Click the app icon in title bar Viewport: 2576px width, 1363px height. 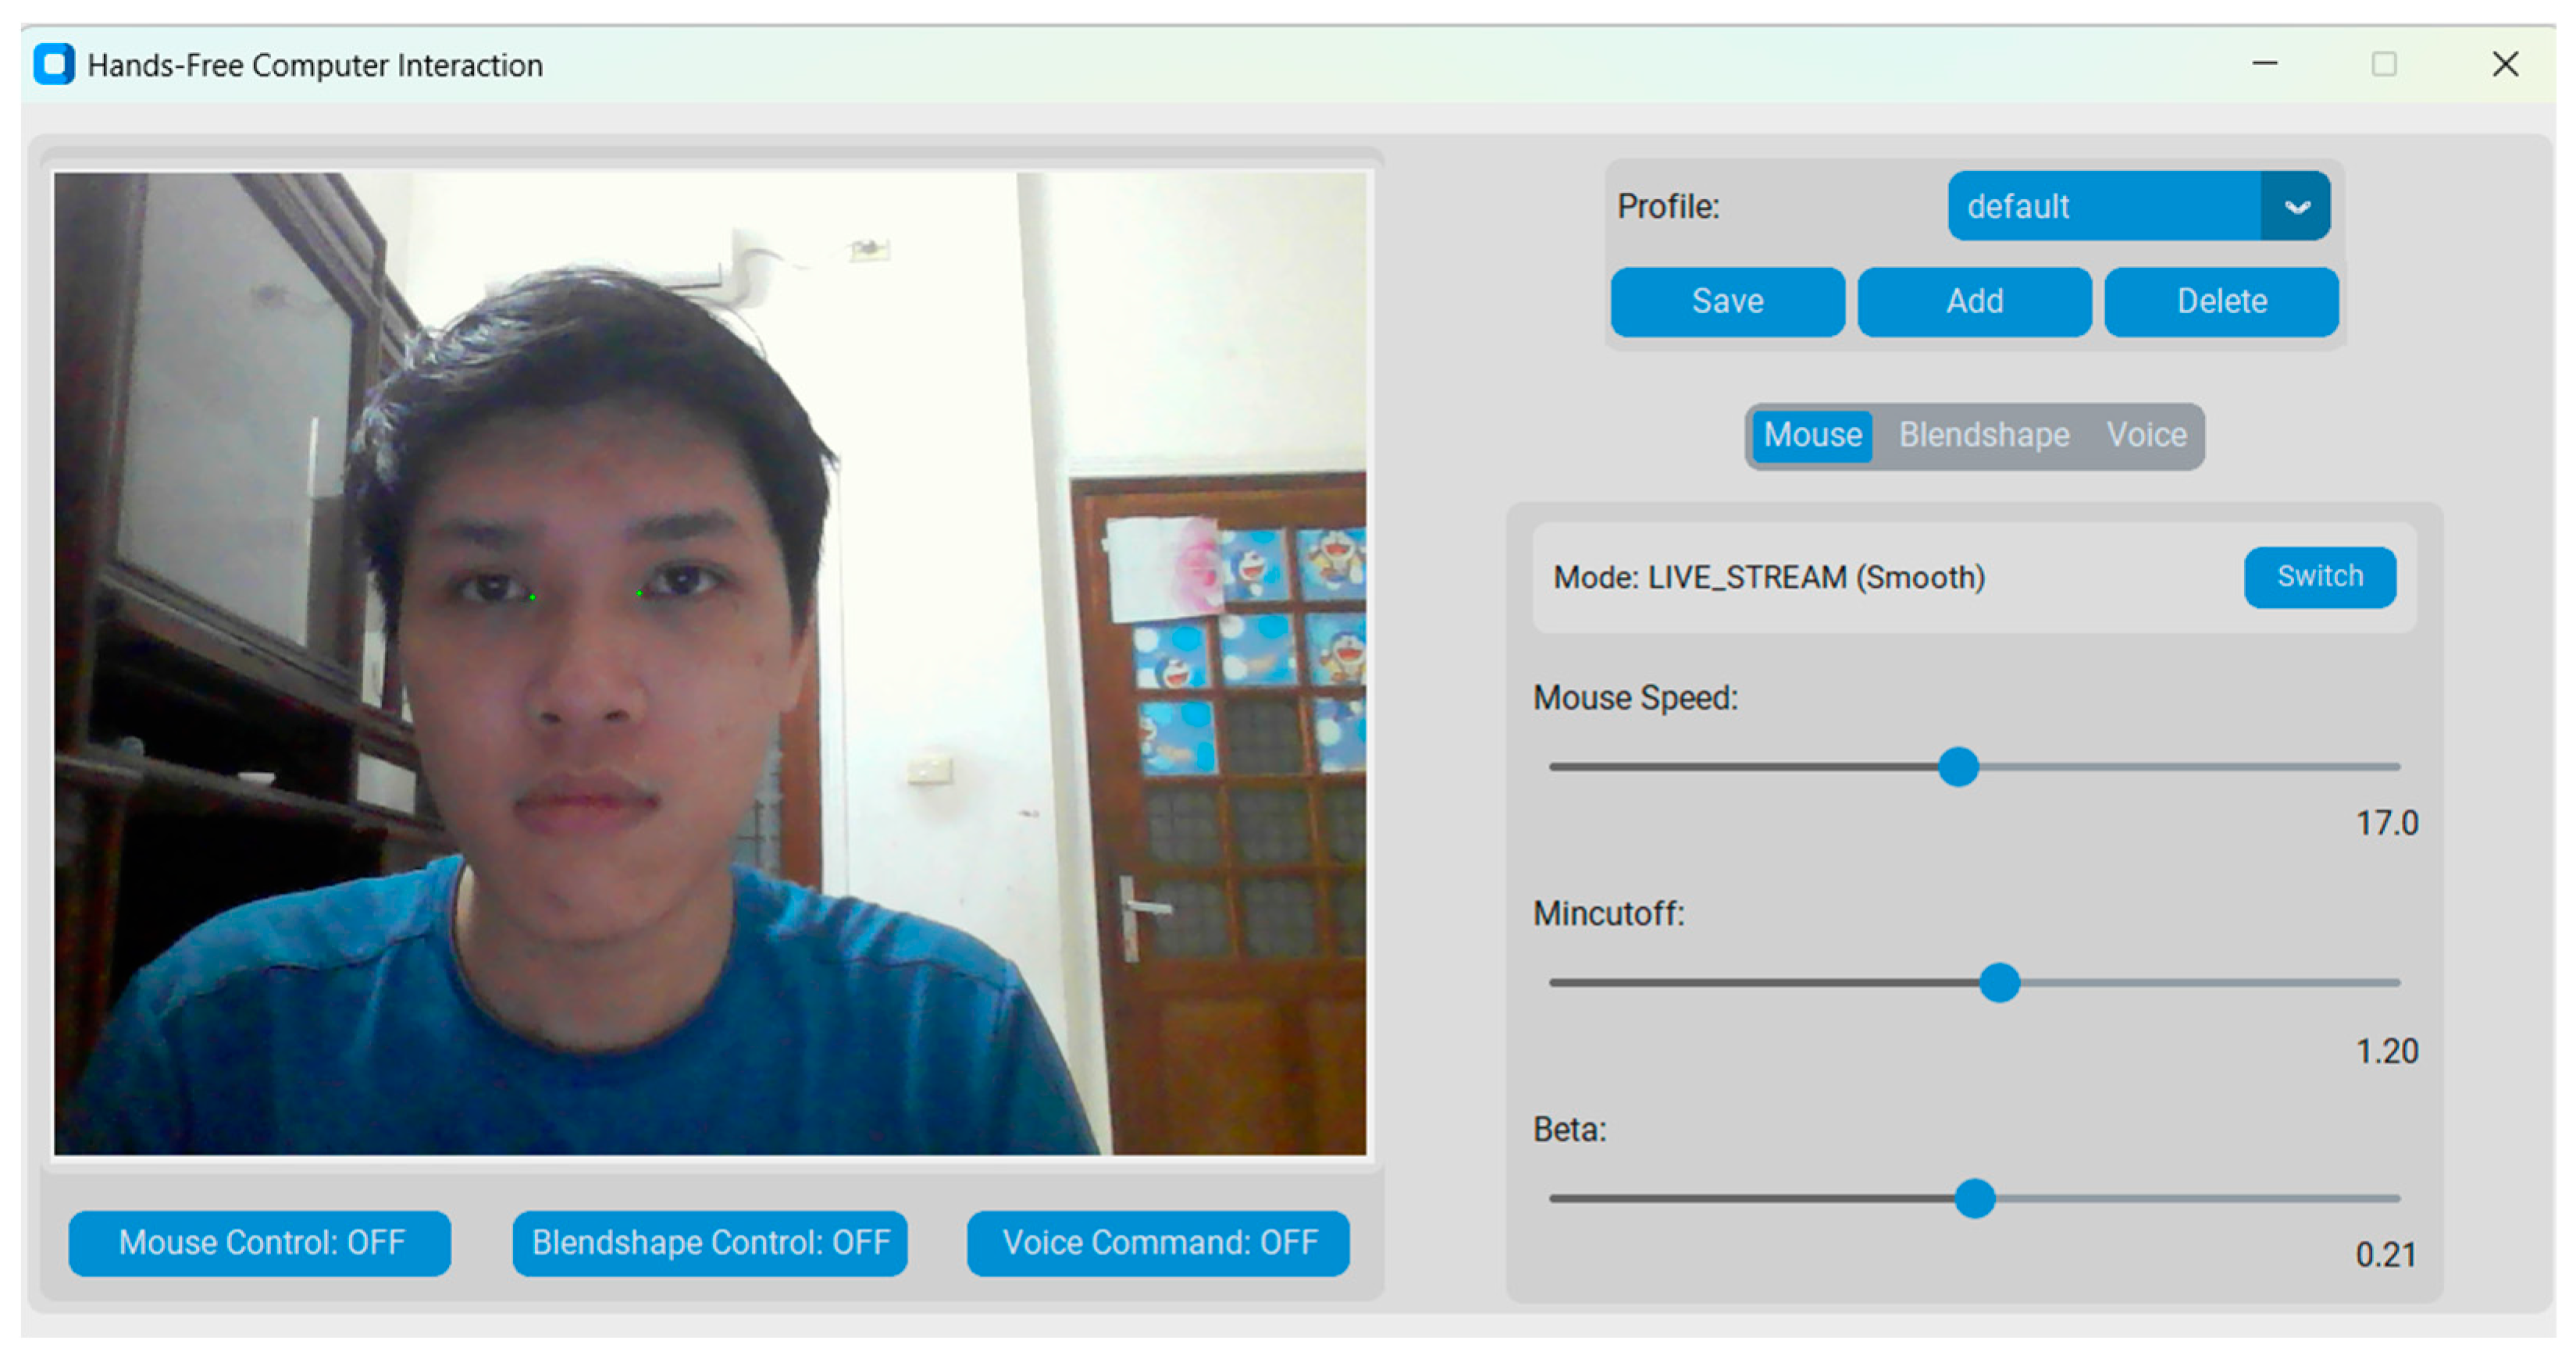(54, 65)
